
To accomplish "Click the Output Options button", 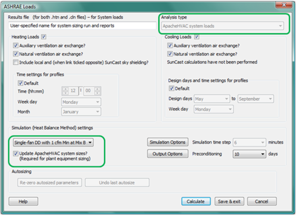I will coord(167,153).
